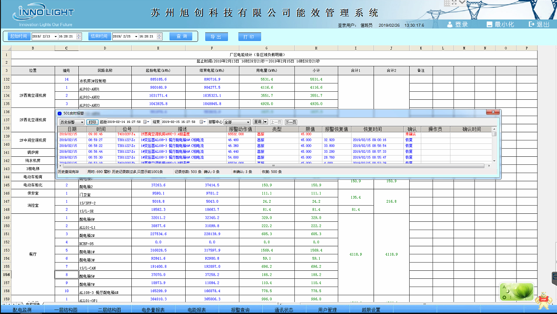This screenshot has height=314, width=557.
Task: Click the 登录 user login icon
Action: [x=451, y=24]
